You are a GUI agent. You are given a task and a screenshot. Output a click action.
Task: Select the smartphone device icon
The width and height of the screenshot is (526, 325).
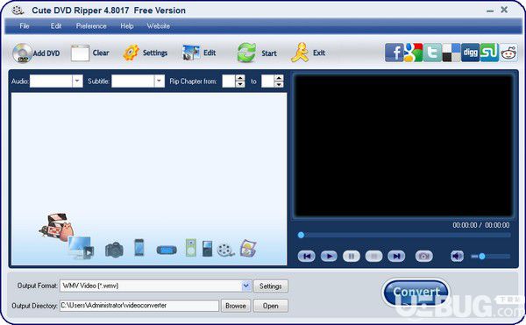point(139,248)
